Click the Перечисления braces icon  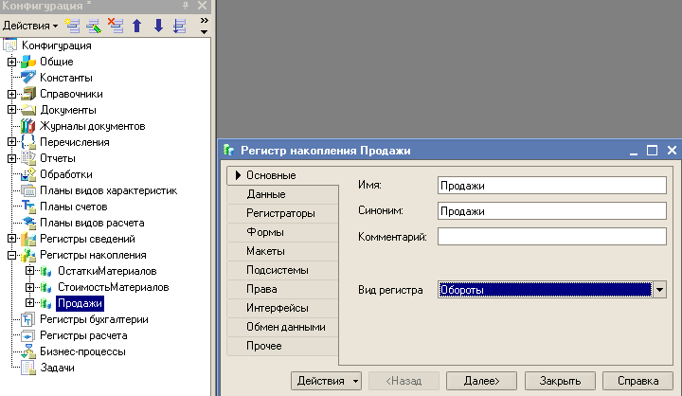(28, 142)
